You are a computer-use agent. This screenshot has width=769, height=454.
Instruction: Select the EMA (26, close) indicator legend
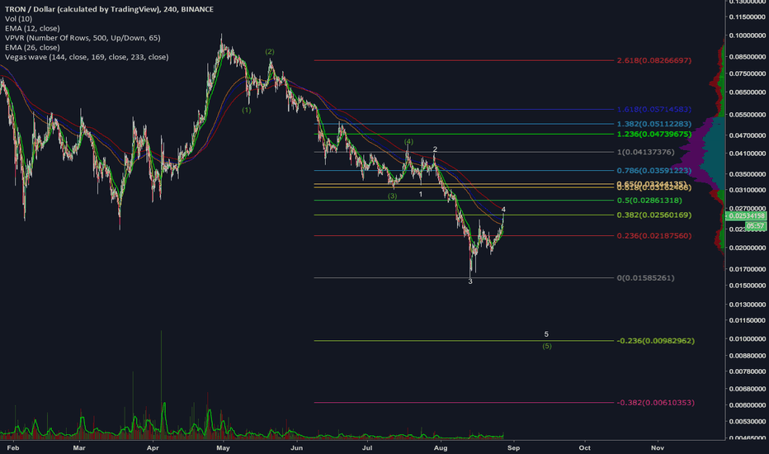[32, 48]
